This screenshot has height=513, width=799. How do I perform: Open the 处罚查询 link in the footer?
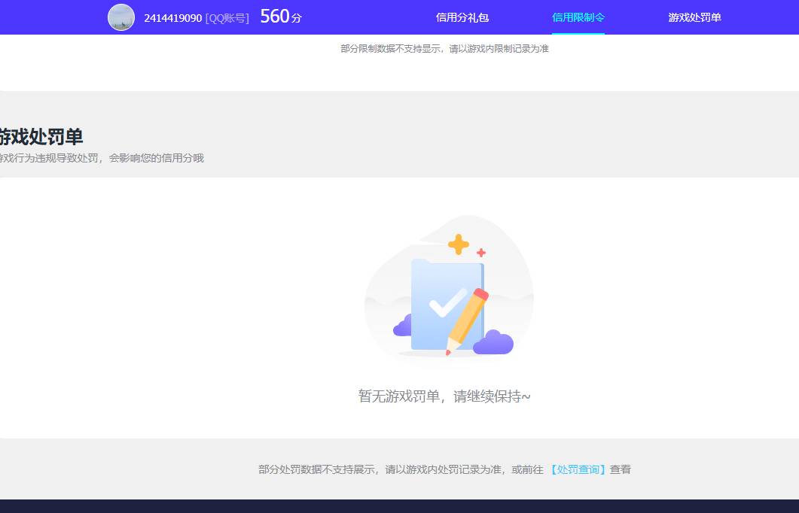pos(577,469)
